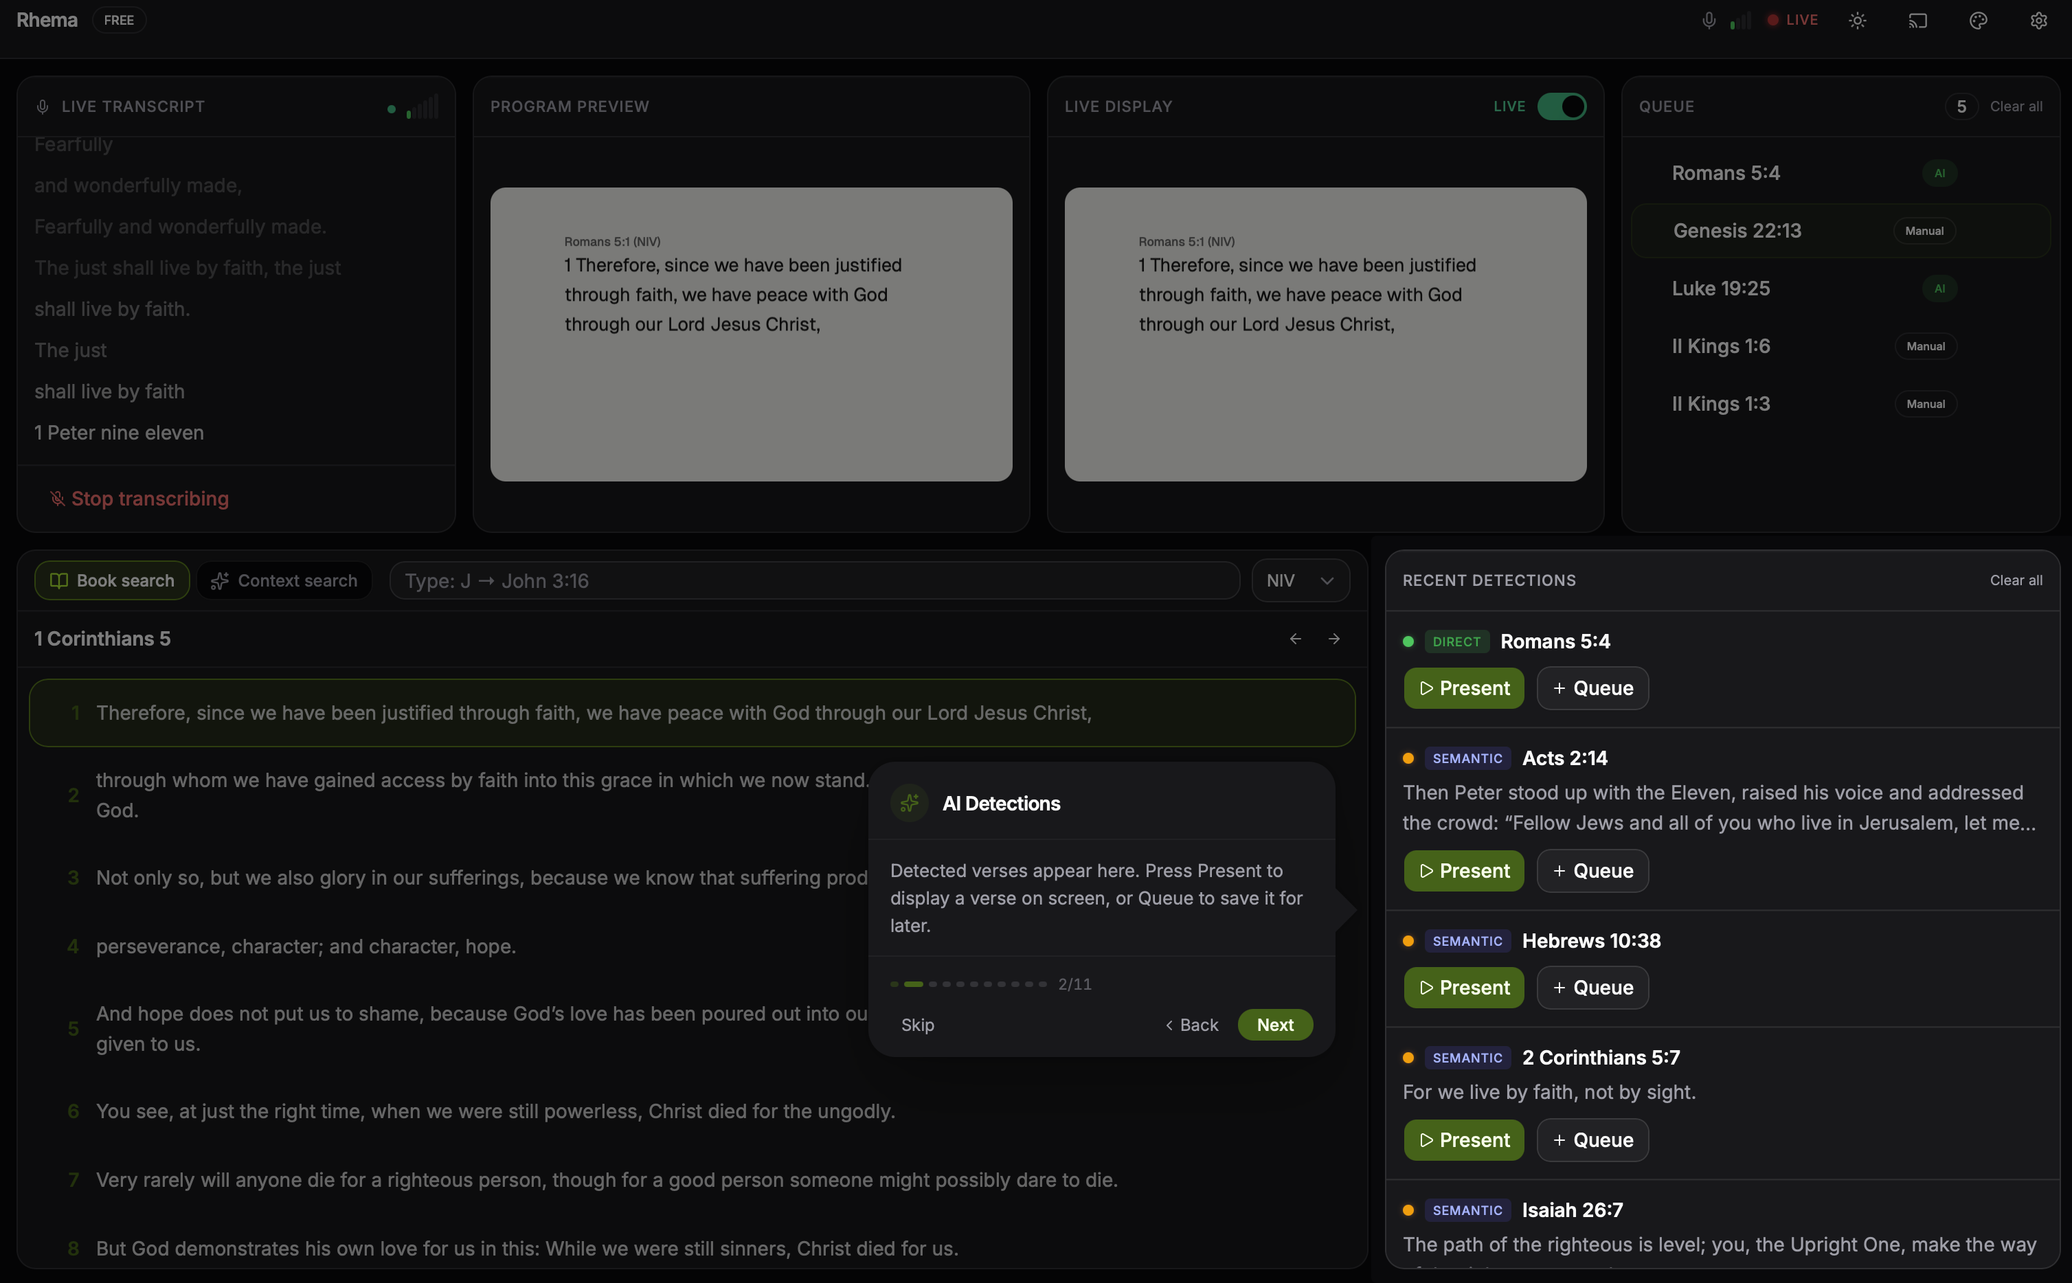
Task: Click Manual badge on II Kings 1:6
Action: [x=1925, y=346]
